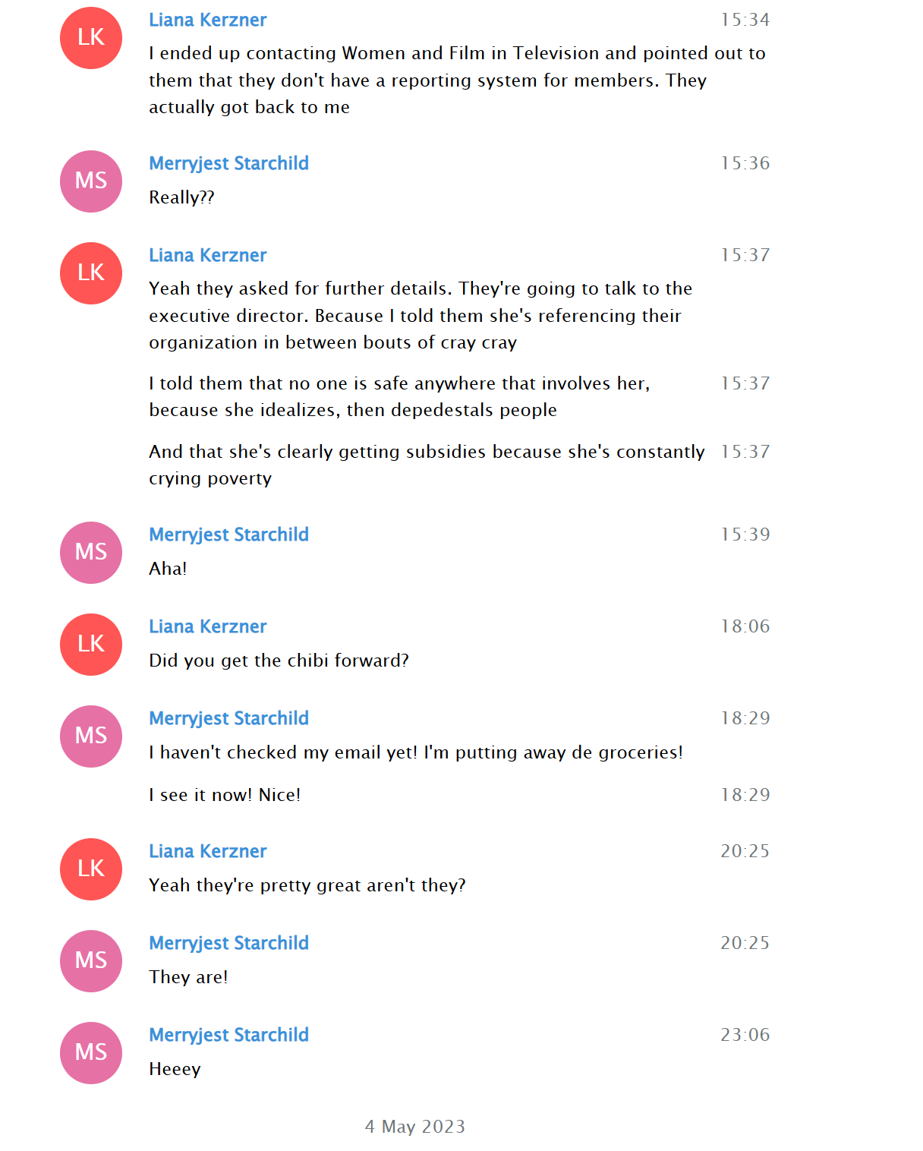Screen dimensions: 923x1151
Task: Select LK avatar beside 'Yeah they asked' message
Action: (91, 273)
